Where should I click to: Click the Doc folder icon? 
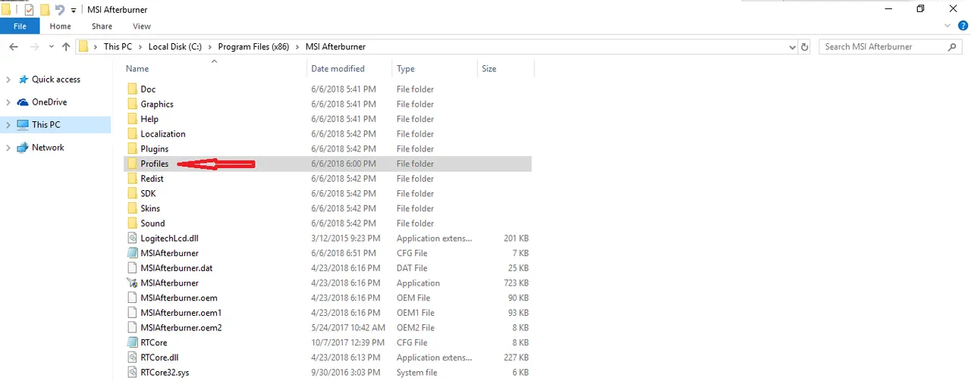[132, 89]
